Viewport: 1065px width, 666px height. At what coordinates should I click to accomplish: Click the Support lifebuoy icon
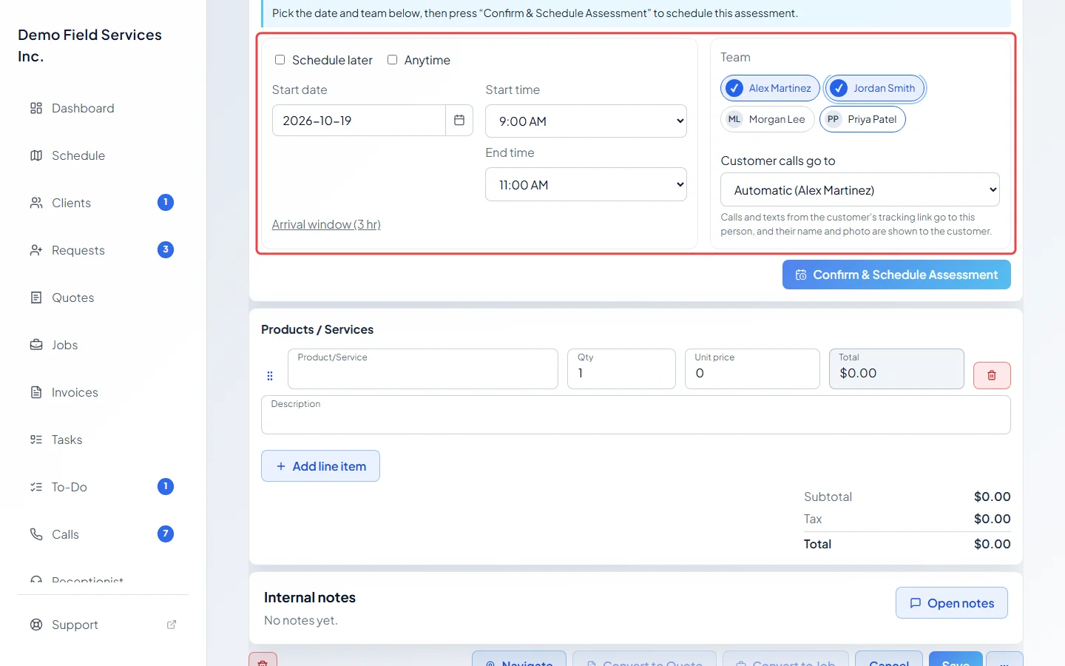[x=36, y=625]
